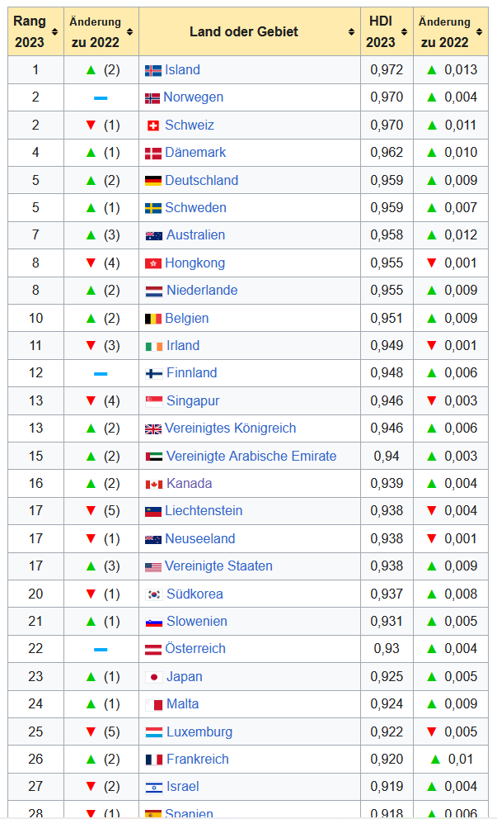Click the Switzerland flag icon
This screenshot has height=819, width=497.
pyautogui.click(x=152, y=125)
